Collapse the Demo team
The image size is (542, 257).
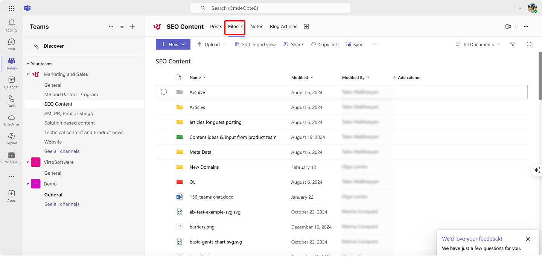28,184
